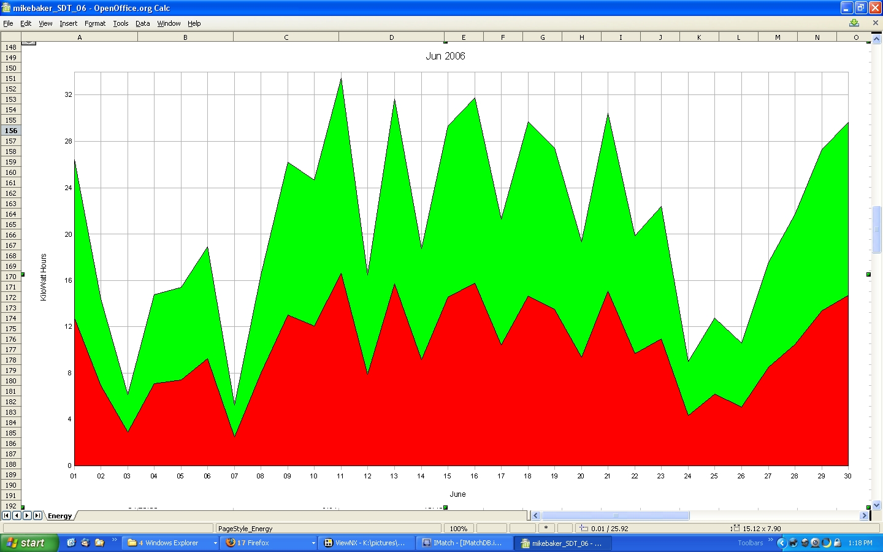Click the 100% zoom field in status bar

click(x=459, y=528)
